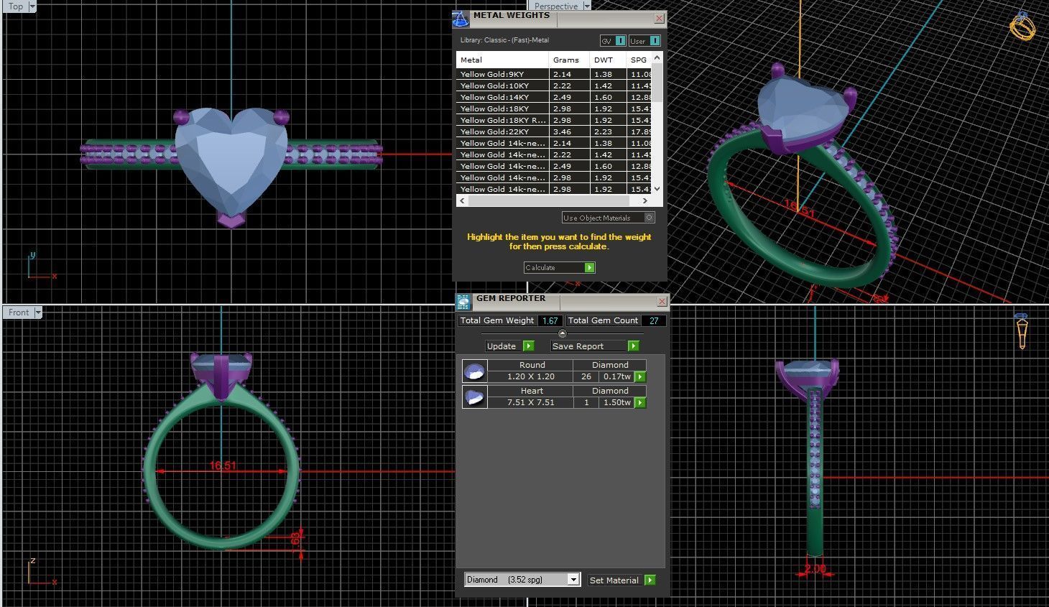Screen dimensions: 1049x607
Task: Select the Yellow Gold:10KY row
Action: tap(554, 85)
